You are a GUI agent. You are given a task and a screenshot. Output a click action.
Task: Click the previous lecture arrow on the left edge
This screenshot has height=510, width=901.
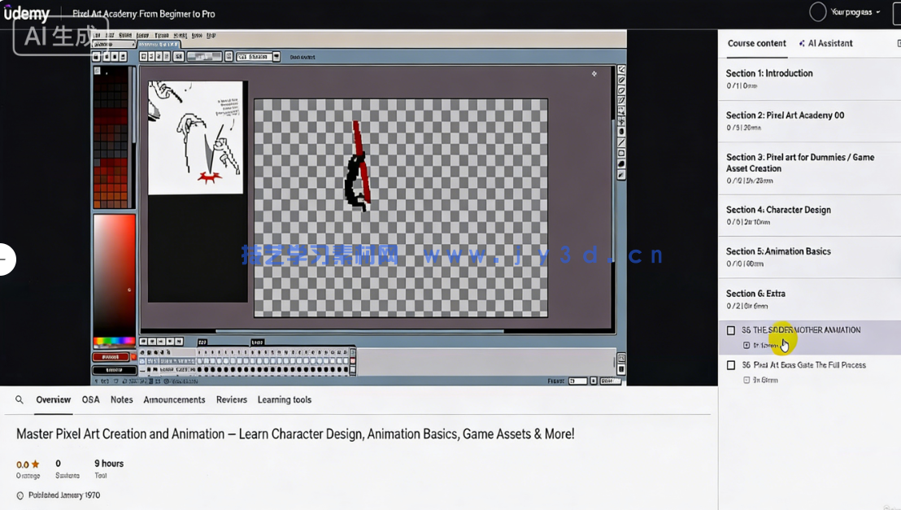7,259
